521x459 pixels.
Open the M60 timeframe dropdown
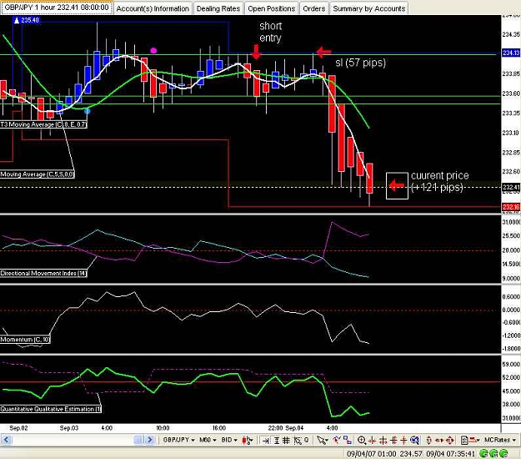coord(208,440)
